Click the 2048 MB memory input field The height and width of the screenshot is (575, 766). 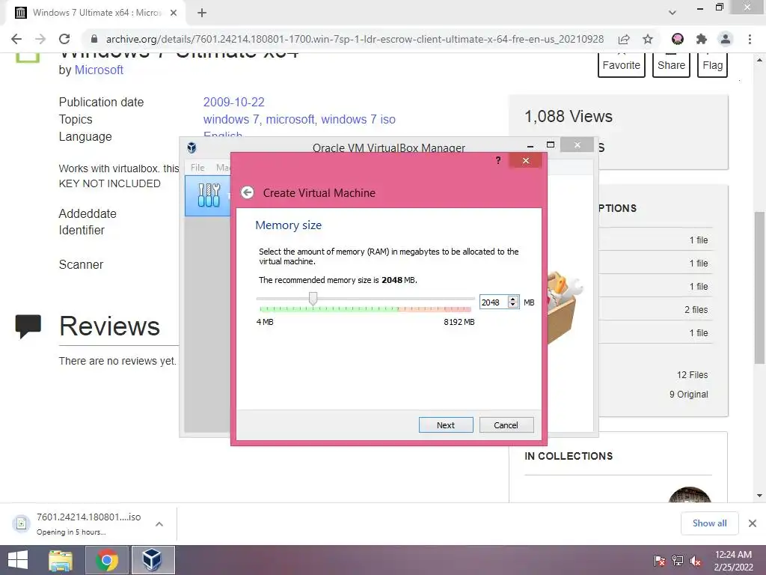pyautogui.click(x=494, y=302)
